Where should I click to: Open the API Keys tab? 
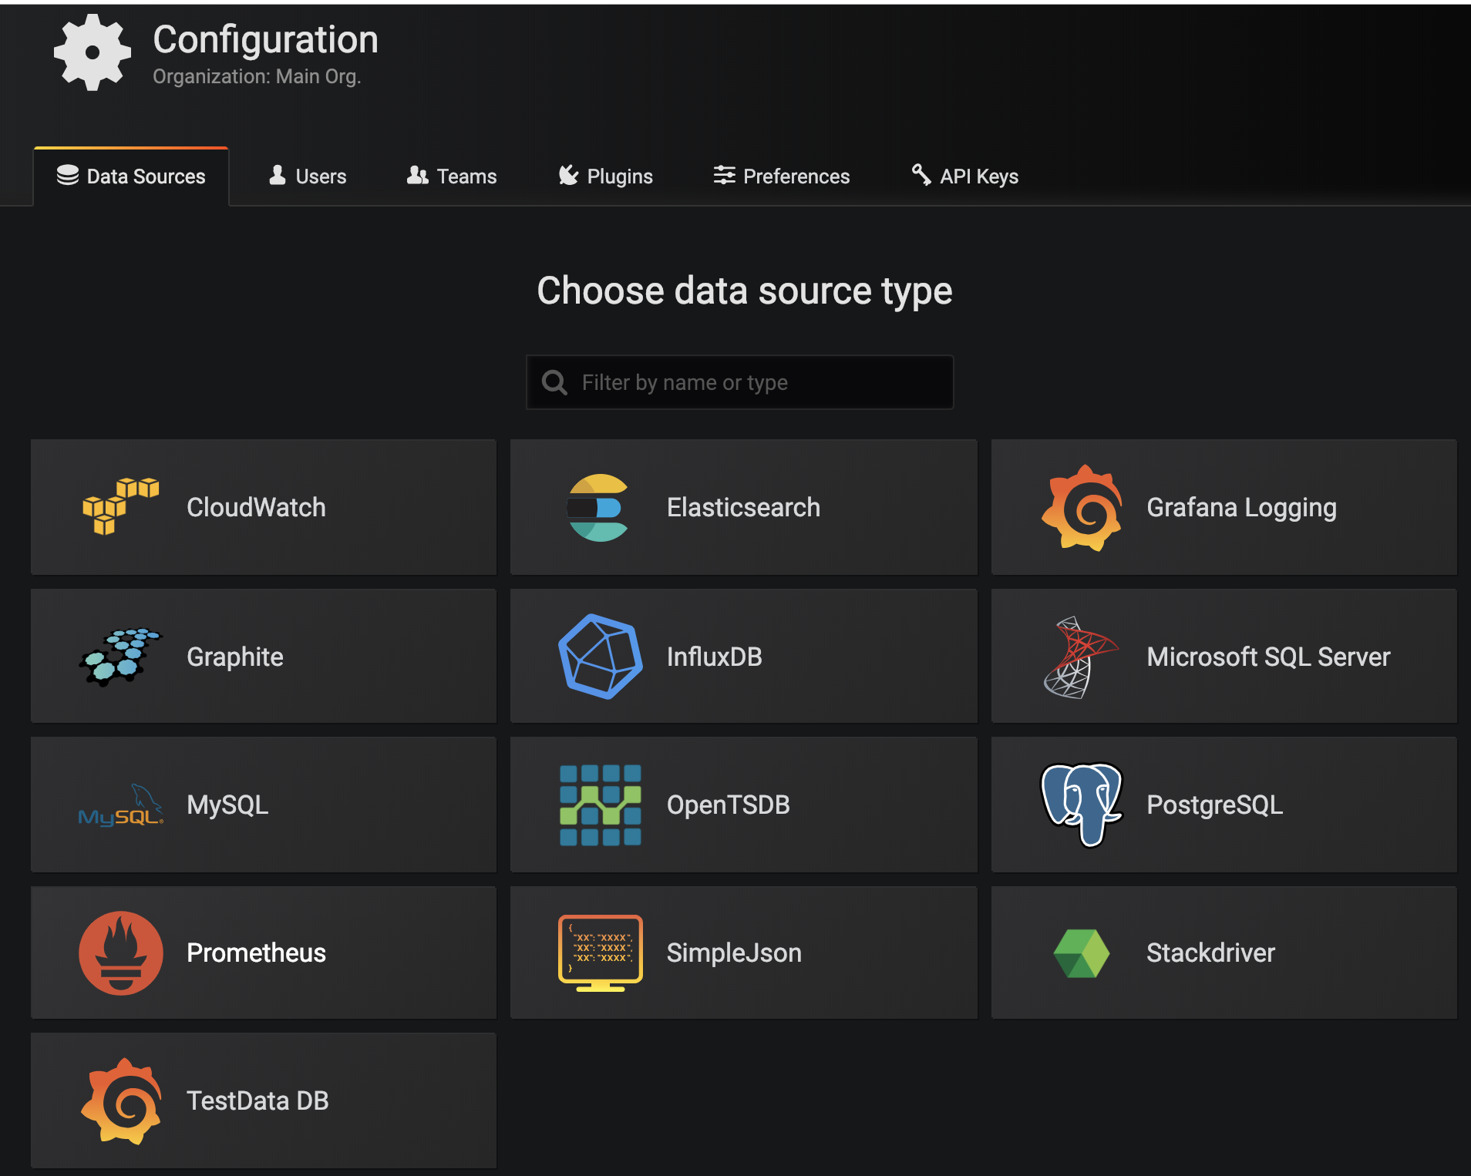click(x=964, y=176)
